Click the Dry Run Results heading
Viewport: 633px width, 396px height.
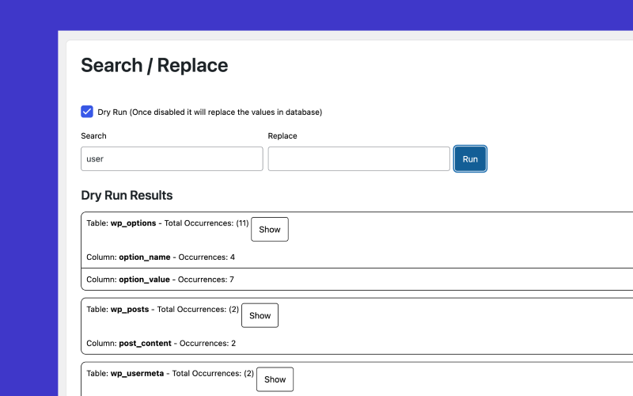click(x=127, y=195)
